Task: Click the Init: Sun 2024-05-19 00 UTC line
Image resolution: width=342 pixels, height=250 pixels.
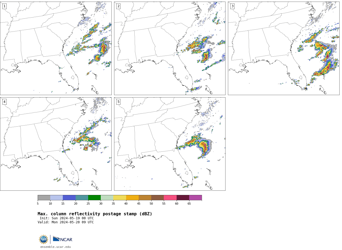Action: click(67, 218)
